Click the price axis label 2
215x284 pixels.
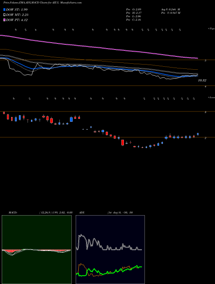[x=206, y=138]
